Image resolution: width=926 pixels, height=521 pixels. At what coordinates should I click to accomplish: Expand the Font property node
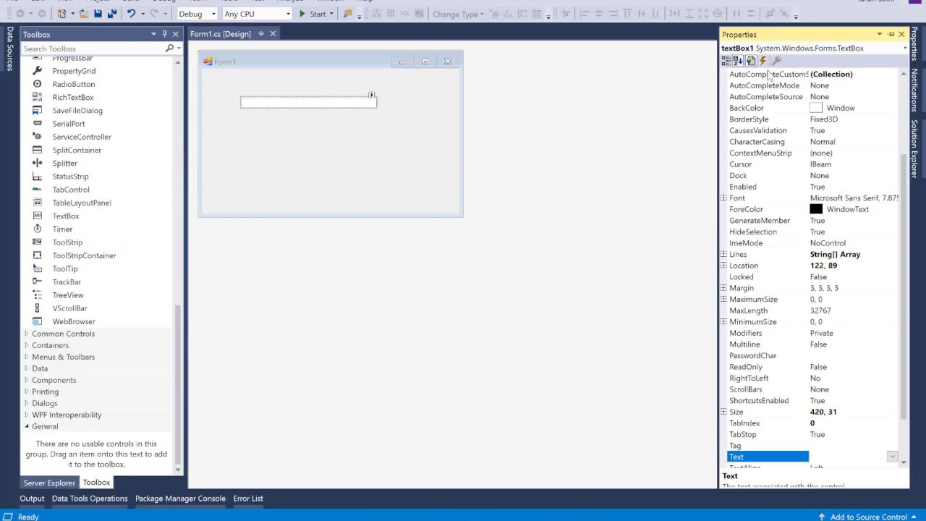(x=723, y=198)
